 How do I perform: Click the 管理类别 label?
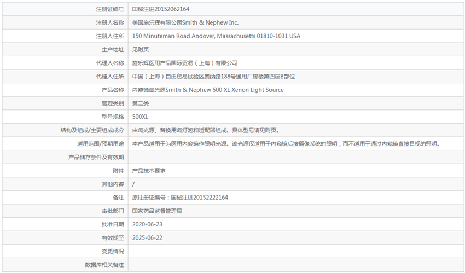point(113,103)
